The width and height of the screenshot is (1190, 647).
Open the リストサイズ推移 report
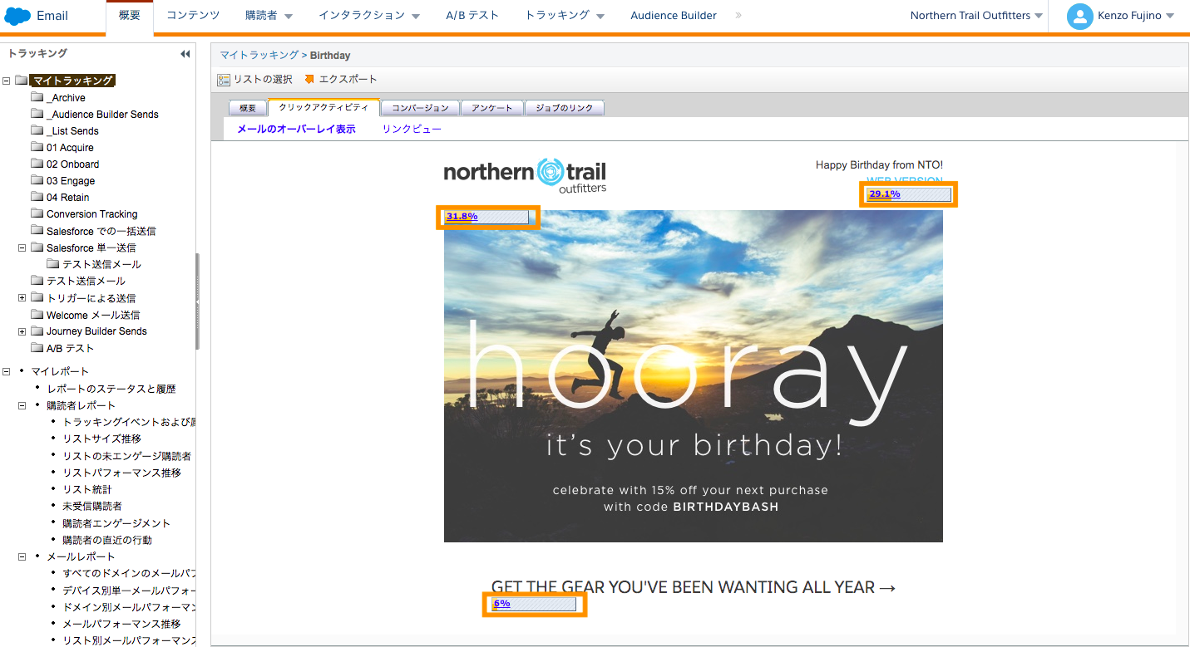point(101,439)
